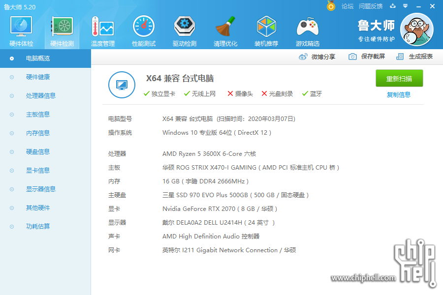Open 游戏精选 gamepad icon
Viewport: 443px width, 295px height.
[307, 30]
